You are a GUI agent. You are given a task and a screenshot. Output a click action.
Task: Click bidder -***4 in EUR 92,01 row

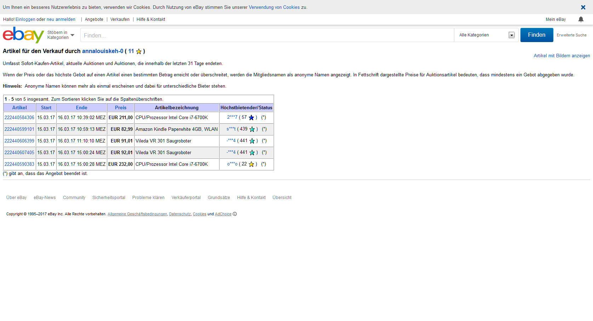231,152
